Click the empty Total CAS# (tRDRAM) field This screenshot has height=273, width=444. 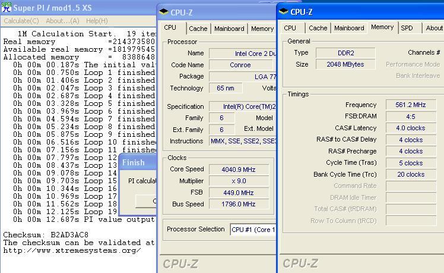411,209
